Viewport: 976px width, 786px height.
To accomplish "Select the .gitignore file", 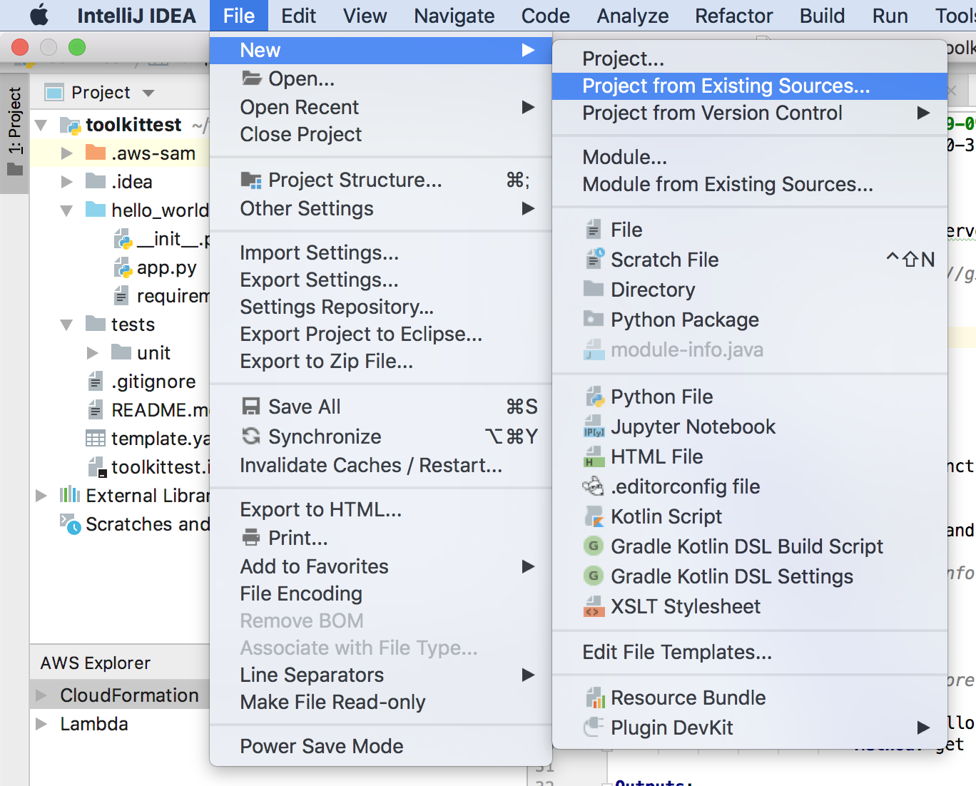I will [153, 382].
